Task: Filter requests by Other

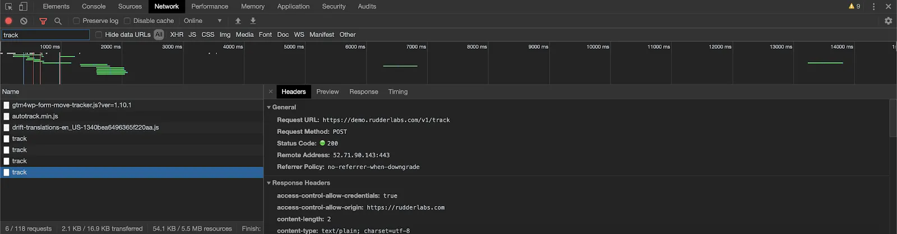Action: coord(348,35)
